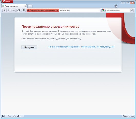This screenshot has width=136, height=119.
Task: Click the forward arrow navigation button
Action: point(8,10)
